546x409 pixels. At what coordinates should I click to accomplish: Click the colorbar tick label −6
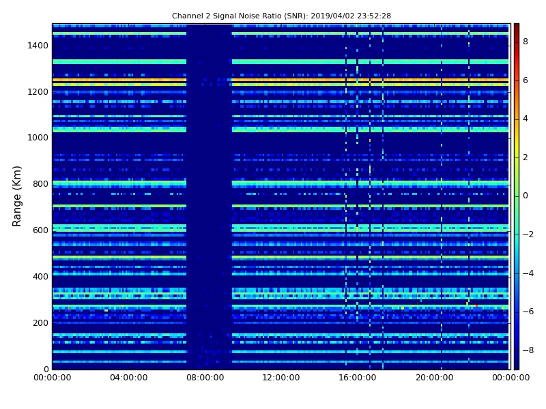coord(528,312)
